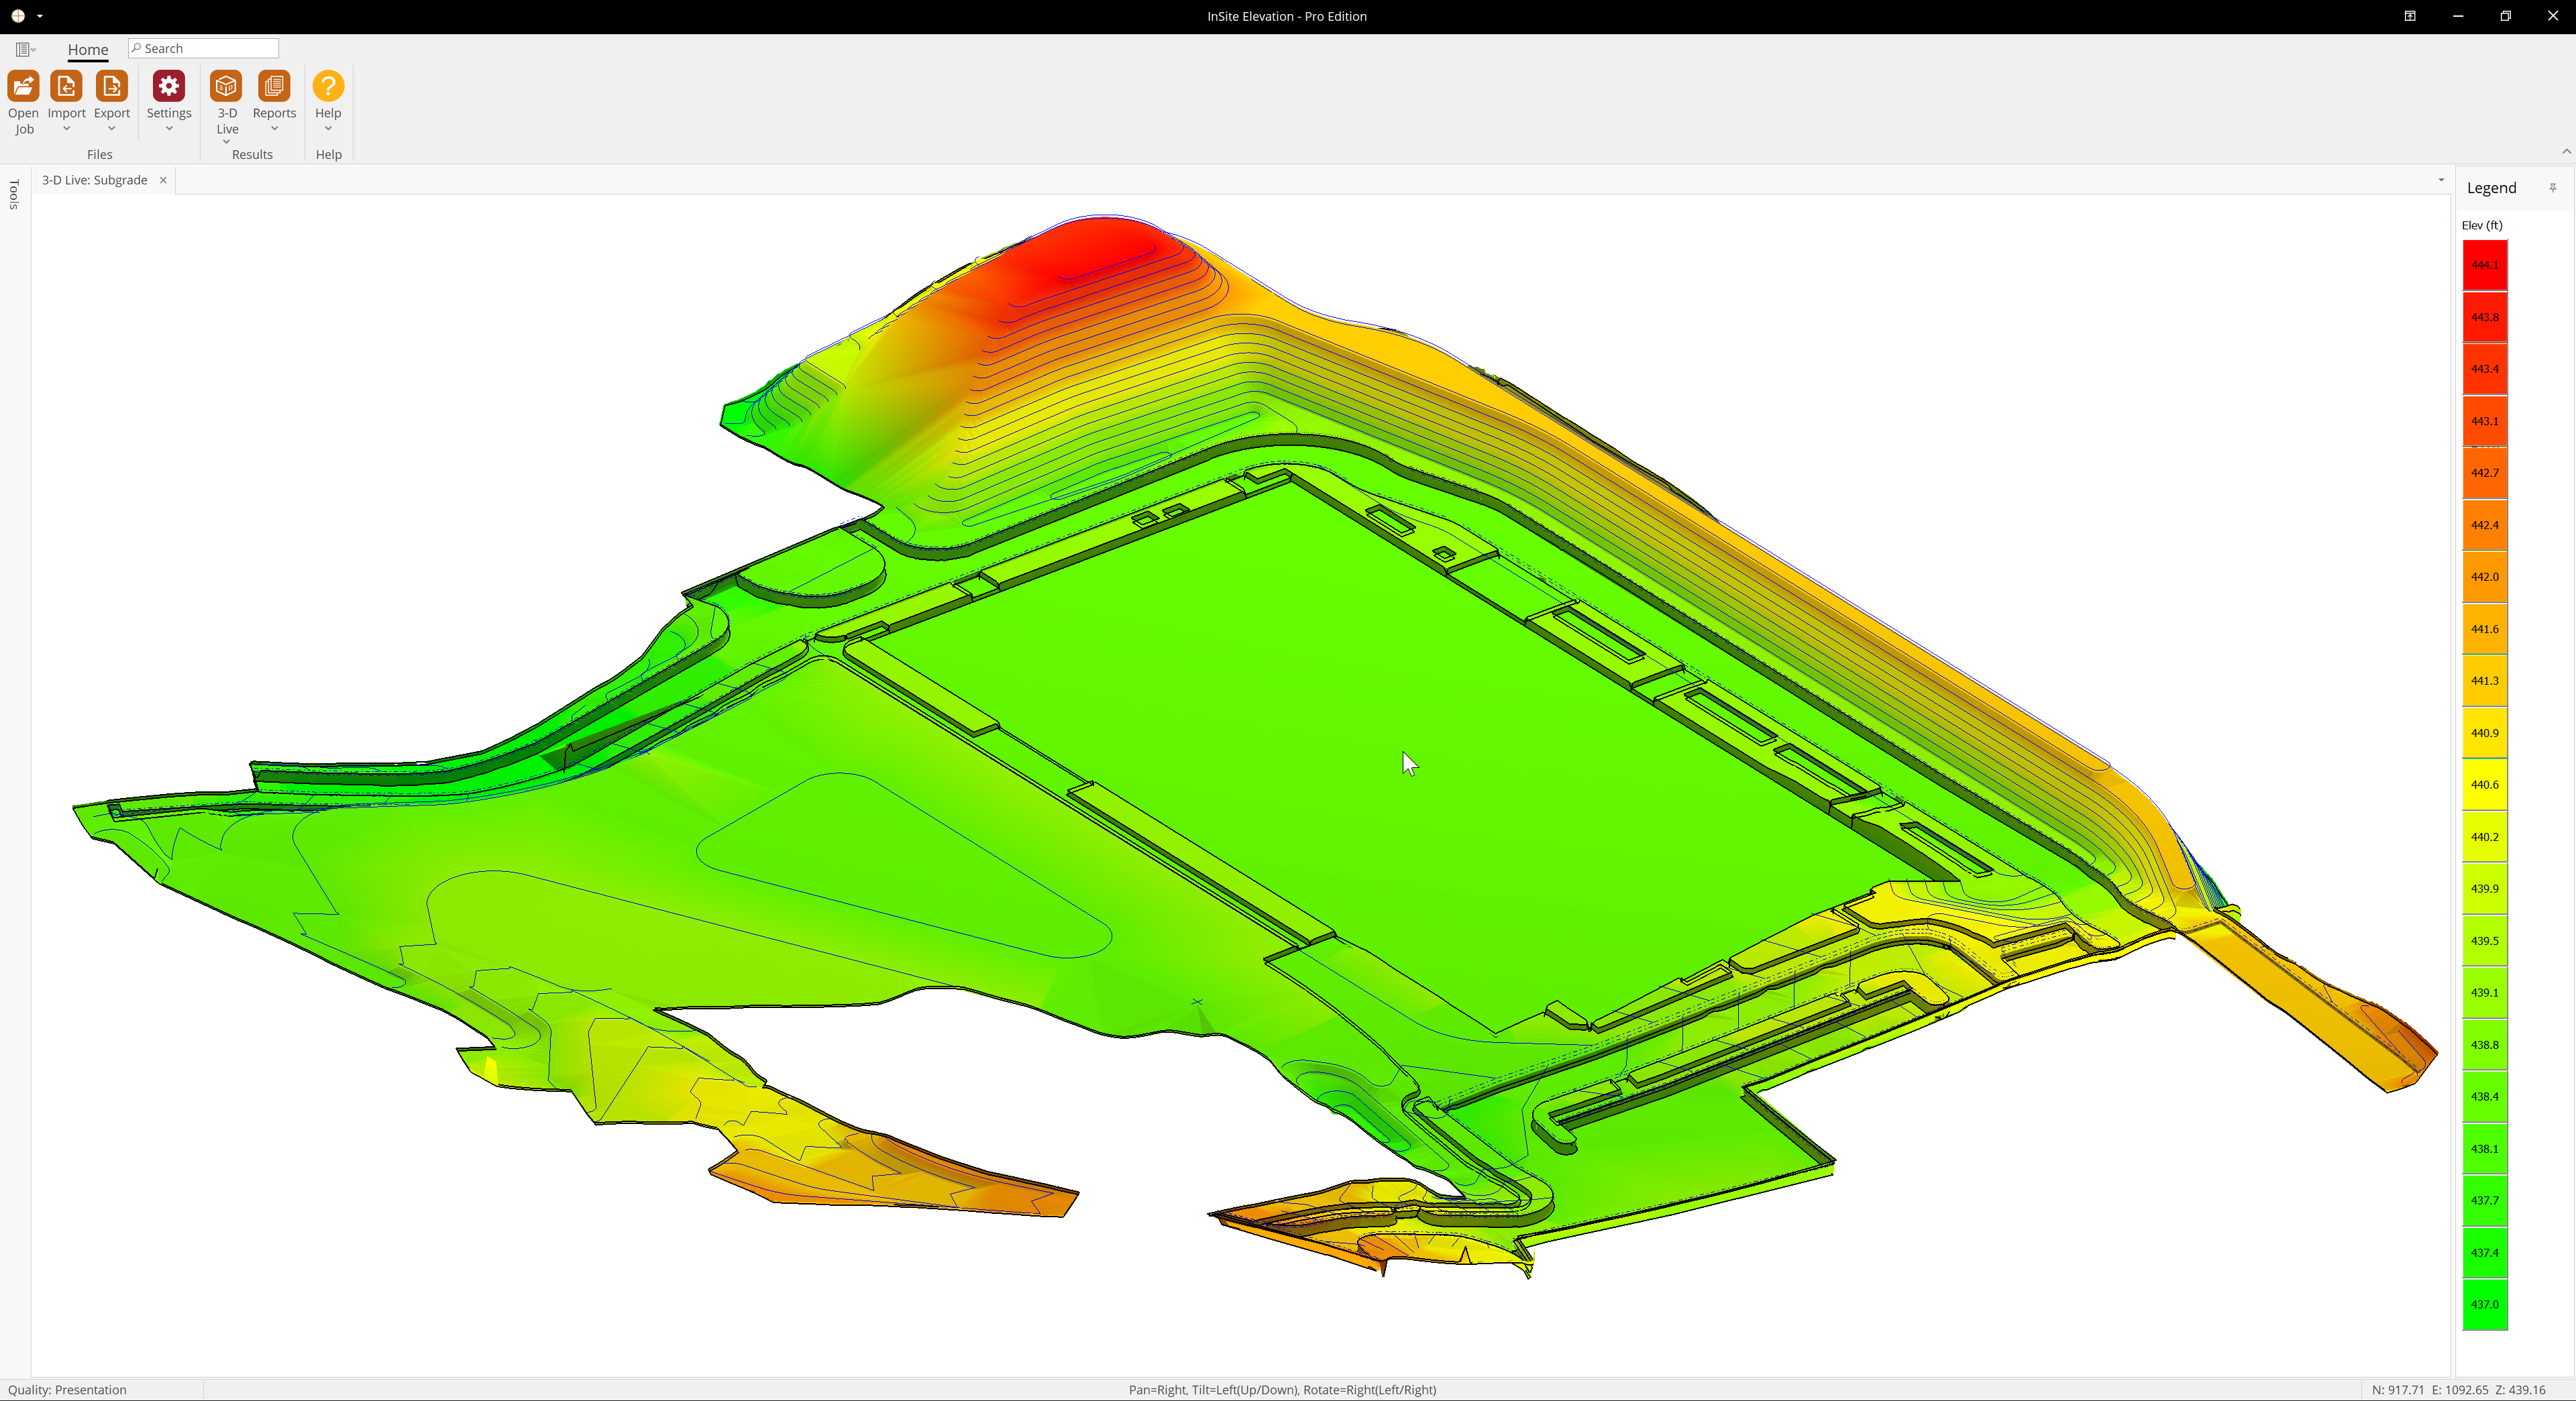Open the application menu icon left of Home
Image resolution: width=2576 pixels, height=1401 pixels.
(24, 49)
